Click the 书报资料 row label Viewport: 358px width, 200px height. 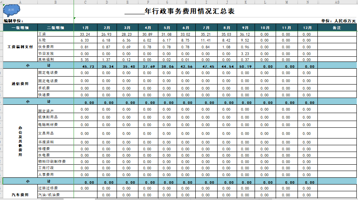pos(55,142)
